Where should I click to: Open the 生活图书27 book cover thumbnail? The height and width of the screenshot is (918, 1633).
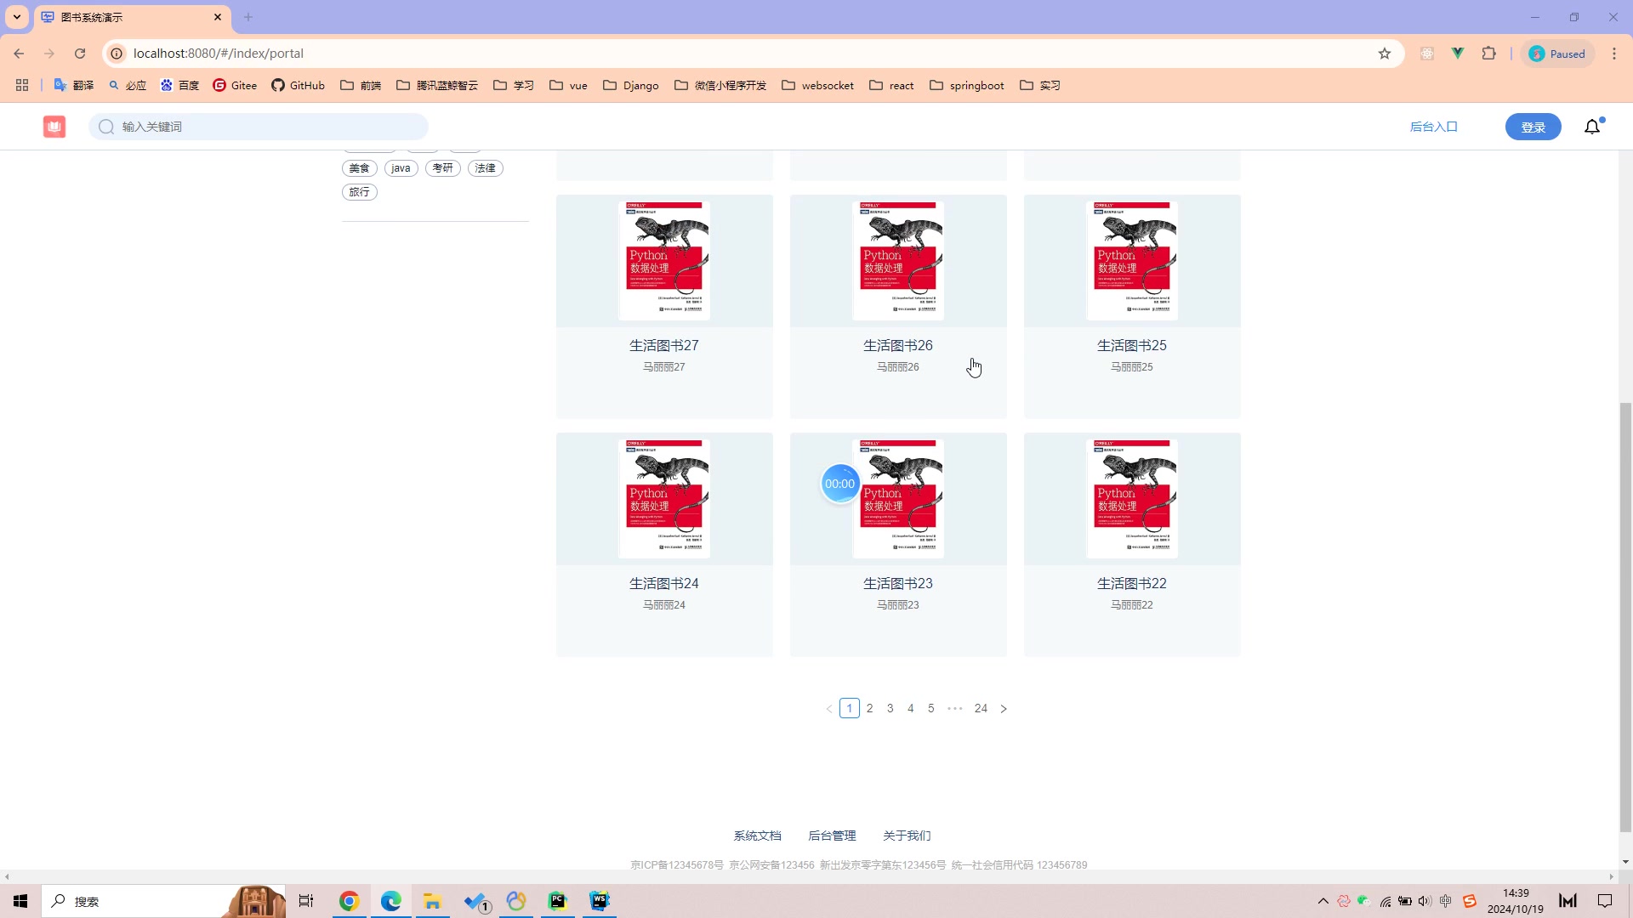point(664,261)
